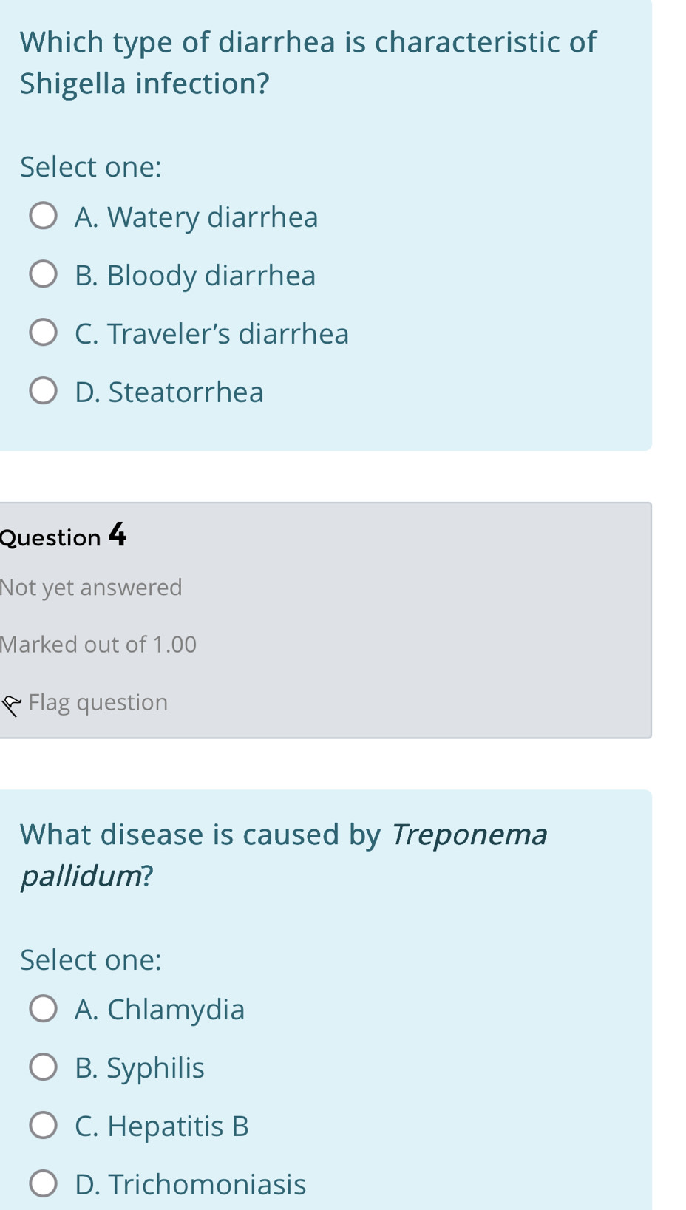
Task: Select answer D. Steatorrhea
Action: (x=43, y=390)
